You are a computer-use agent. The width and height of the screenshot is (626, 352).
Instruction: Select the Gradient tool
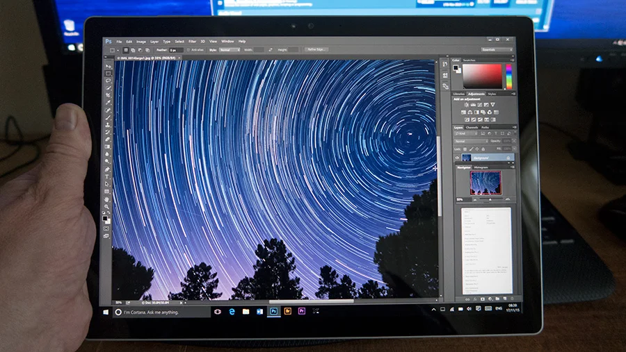click(x=108, y=146)
